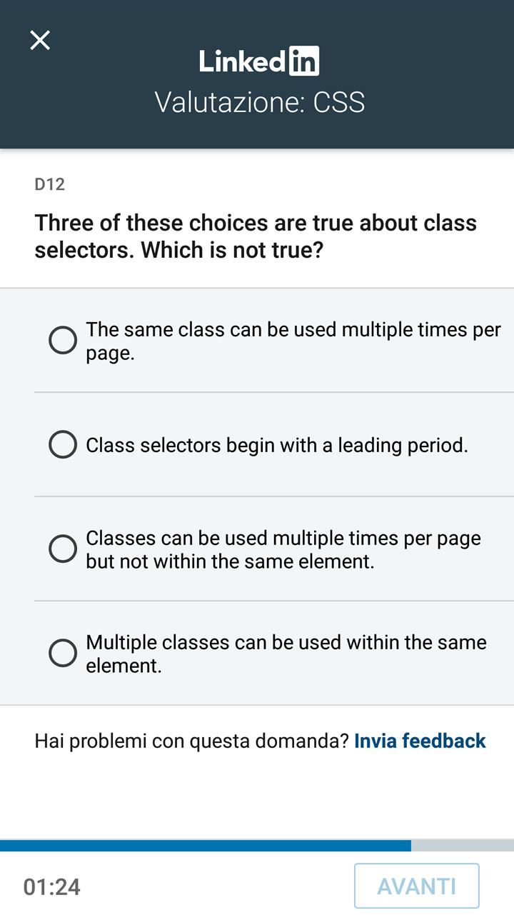Mark radio circle for 'Multiple classes can be used'
514x920 pixels.
click(63, 653)
